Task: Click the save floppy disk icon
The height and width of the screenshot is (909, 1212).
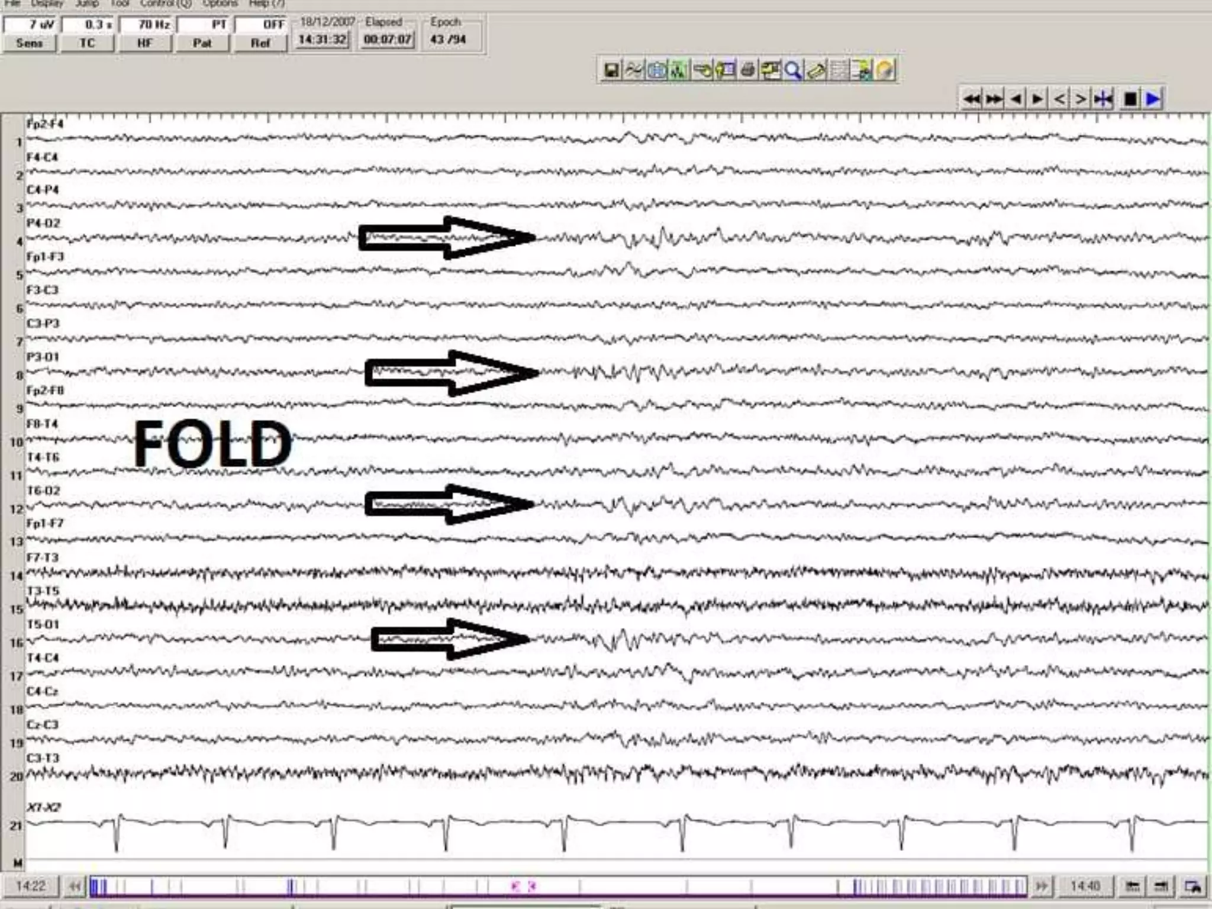Action: (611, 70)
